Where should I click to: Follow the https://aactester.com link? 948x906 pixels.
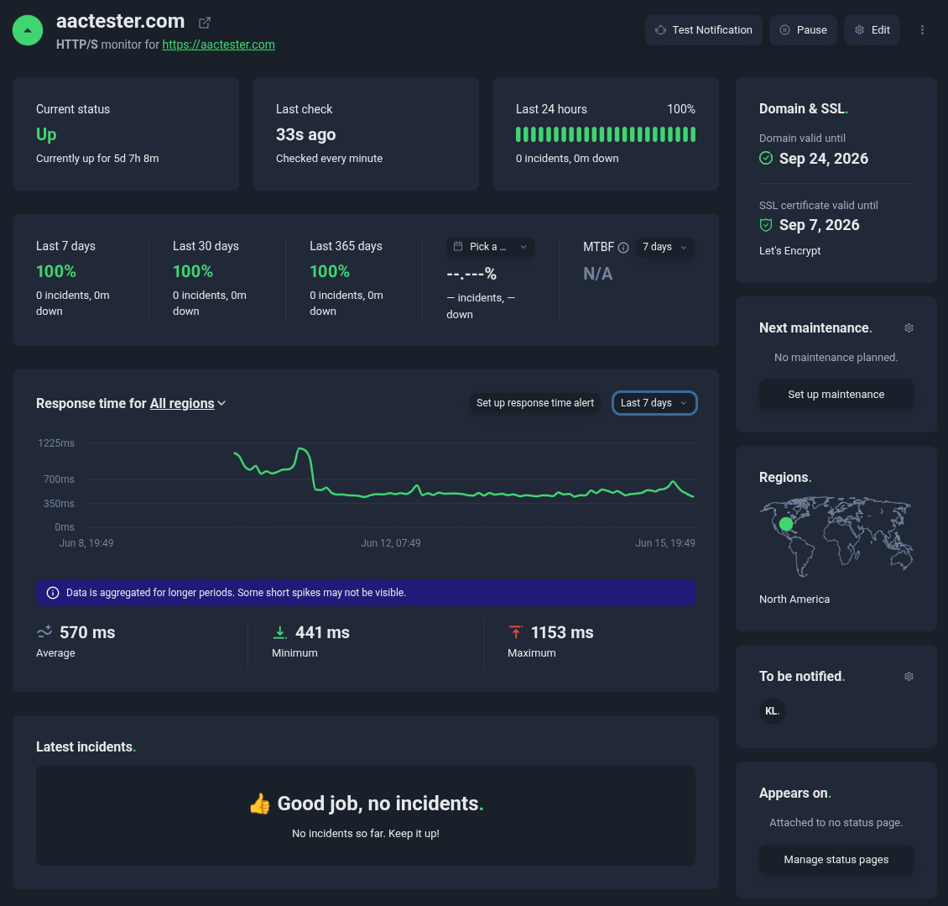point(218,45)
